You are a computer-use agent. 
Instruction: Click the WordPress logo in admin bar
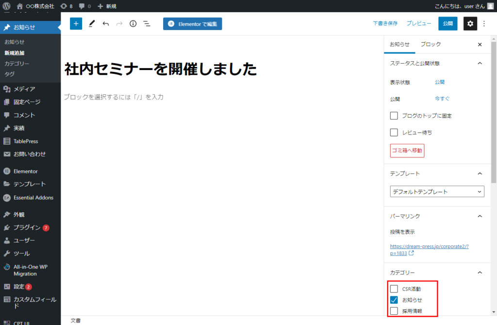(x=7, y=6)
